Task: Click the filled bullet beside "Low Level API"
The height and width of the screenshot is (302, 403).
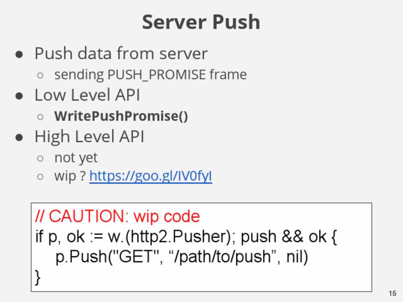Action: (19, 96)
